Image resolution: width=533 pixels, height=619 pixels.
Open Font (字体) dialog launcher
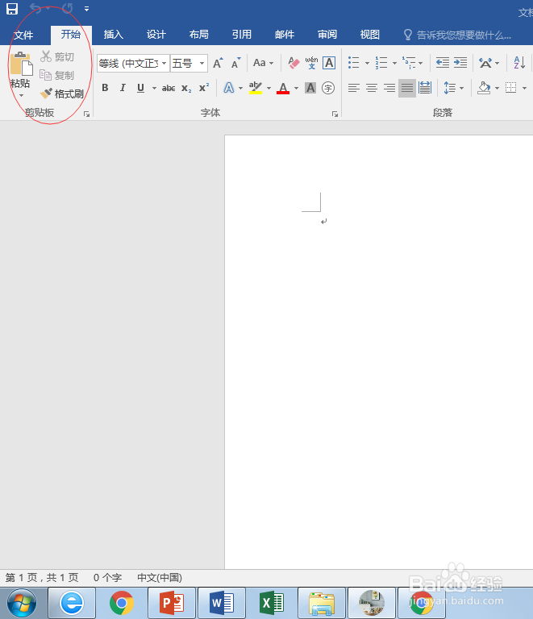(335, 114)
